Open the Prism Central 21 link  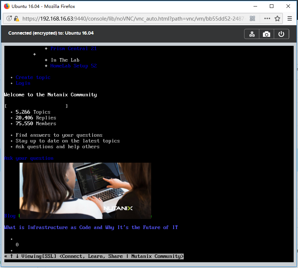[73, 49]
